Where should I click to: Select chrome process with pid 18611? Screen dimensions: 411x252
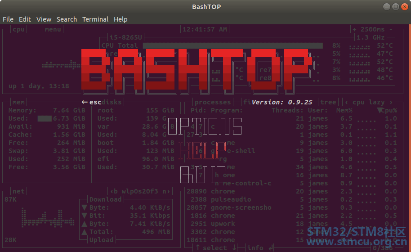[x=291, y=240]
